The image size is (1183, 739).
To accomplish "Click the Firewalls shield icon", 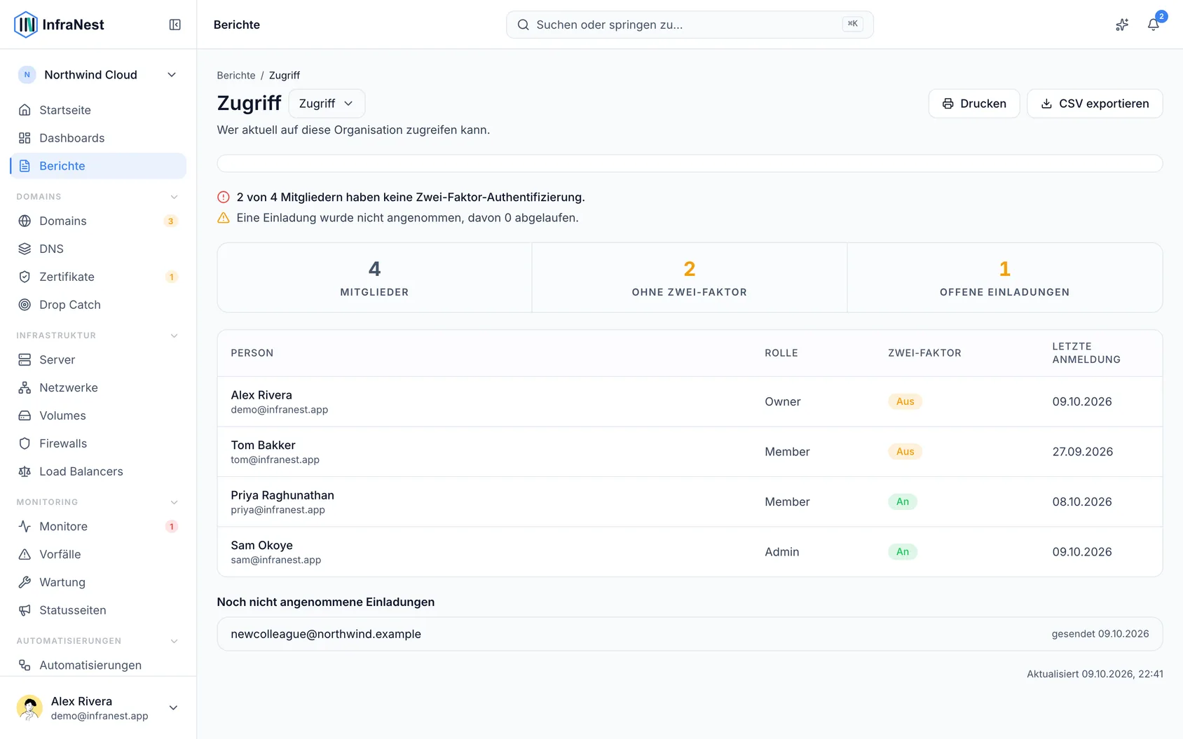I will point(25,443).
